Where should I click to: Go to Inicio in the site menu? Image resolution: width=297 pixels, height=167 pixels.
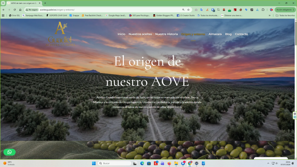[121, 34]
